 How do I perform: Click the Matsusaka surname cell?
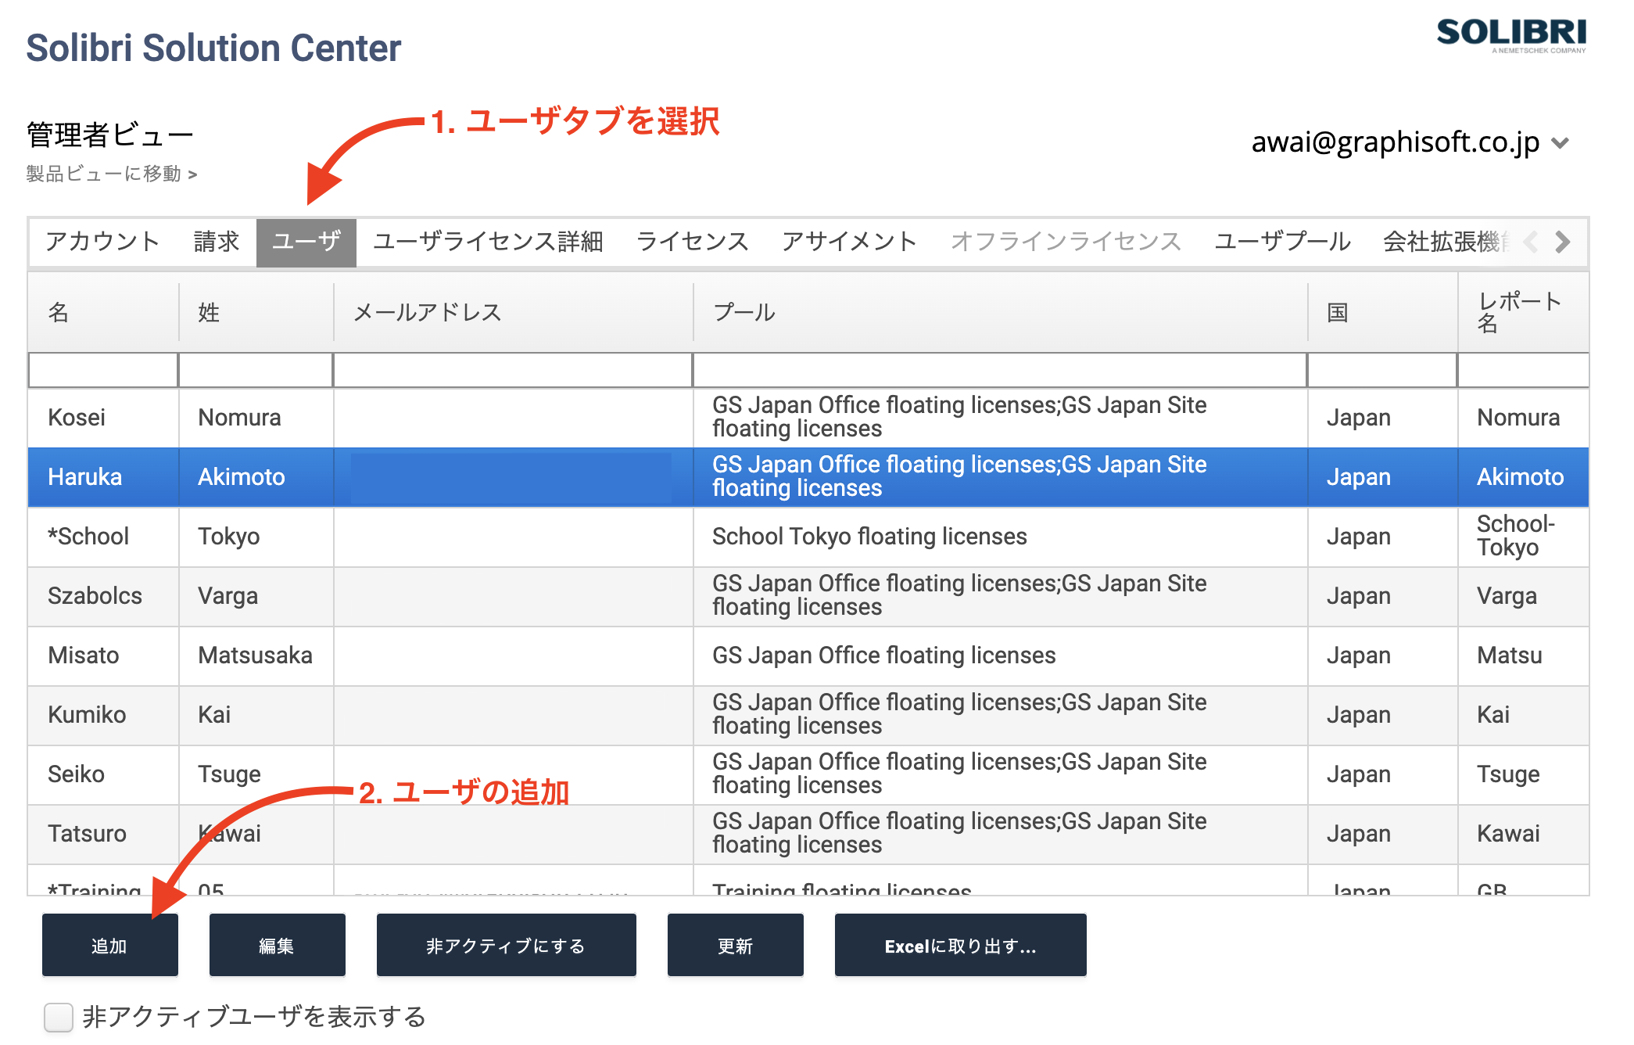256,655
